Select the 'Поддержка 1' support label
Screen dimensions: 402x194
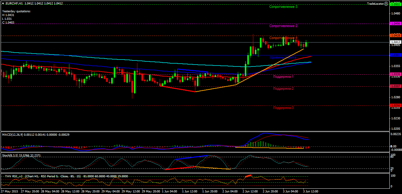pyautogui.click(x=284, y=77)
